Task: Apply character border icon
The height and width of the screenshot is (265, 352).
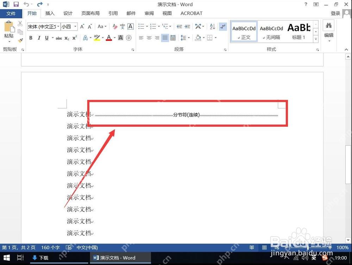Action: (x=131, y=26)
